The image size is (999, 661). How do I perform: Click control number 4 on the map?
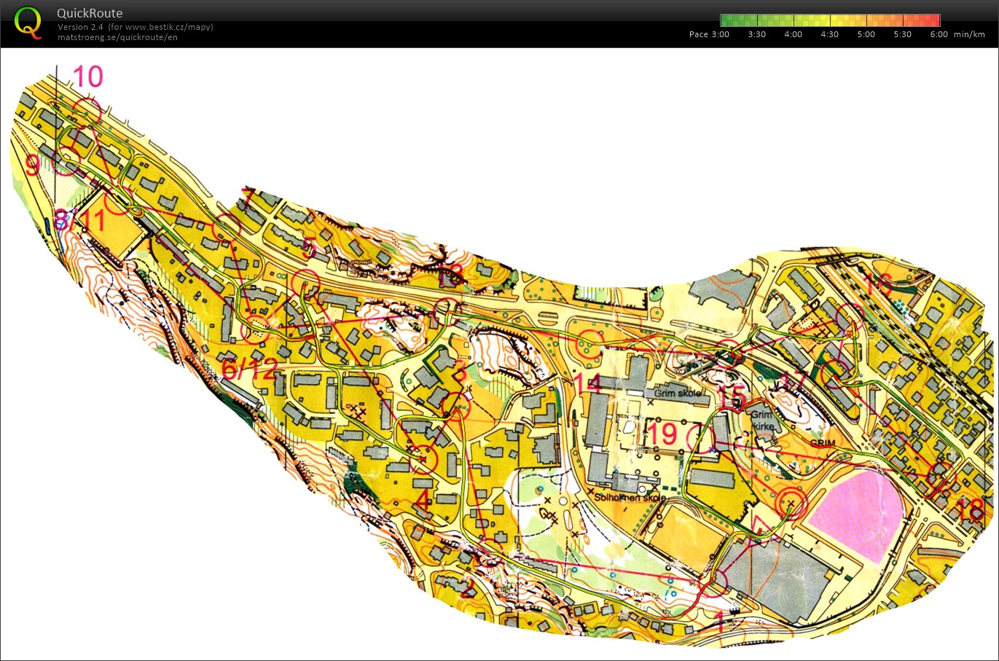pos(423,500)
